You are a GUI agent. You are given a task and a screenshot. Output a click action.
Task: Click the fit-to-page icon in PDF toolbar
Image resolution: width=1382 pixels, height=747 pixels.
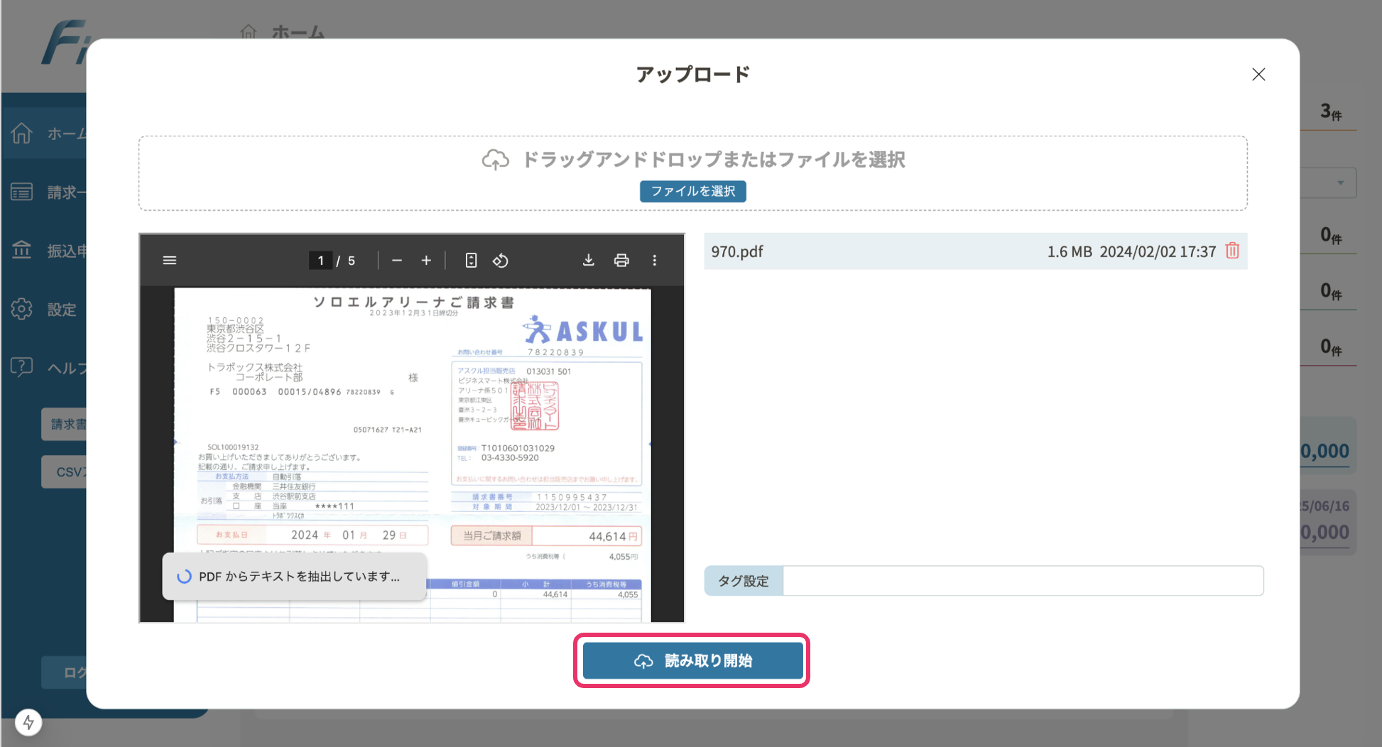coord(471,261)
